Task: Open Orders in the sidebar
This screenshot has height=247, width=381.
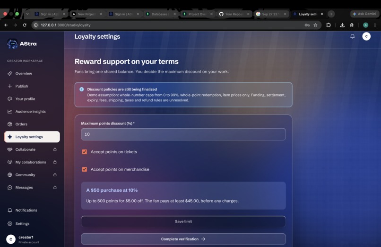Action: tap(32, 124)
